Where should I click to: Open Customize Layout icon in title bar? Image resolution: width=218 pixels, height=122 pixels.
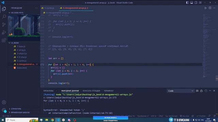click(200, 3)
